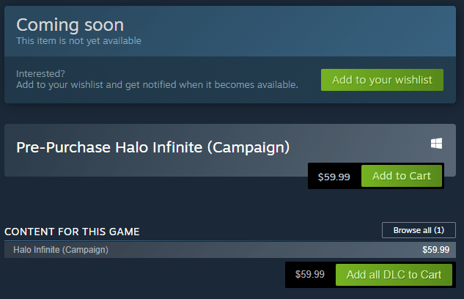464x299 pixels.
Task: Click the price beside Add all DLC
Action: [309, 275]
